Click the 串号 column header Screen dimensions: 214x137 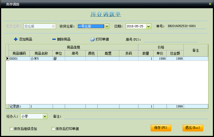tap(75, 53)
